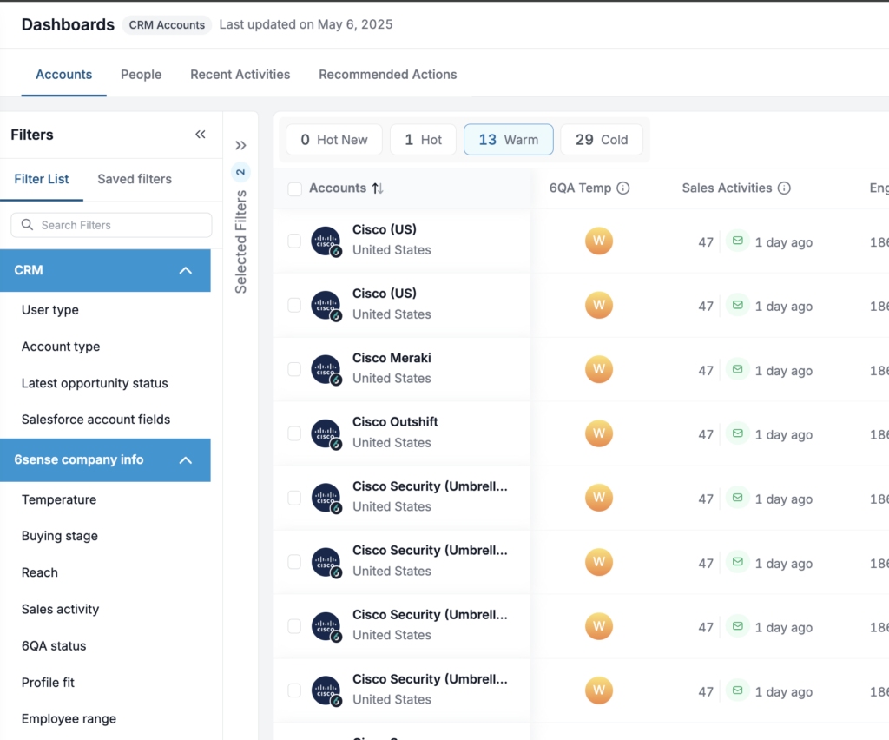The image size is (889, 740).
Task: Open the Profile fit filter
Action: coord(48,683)
